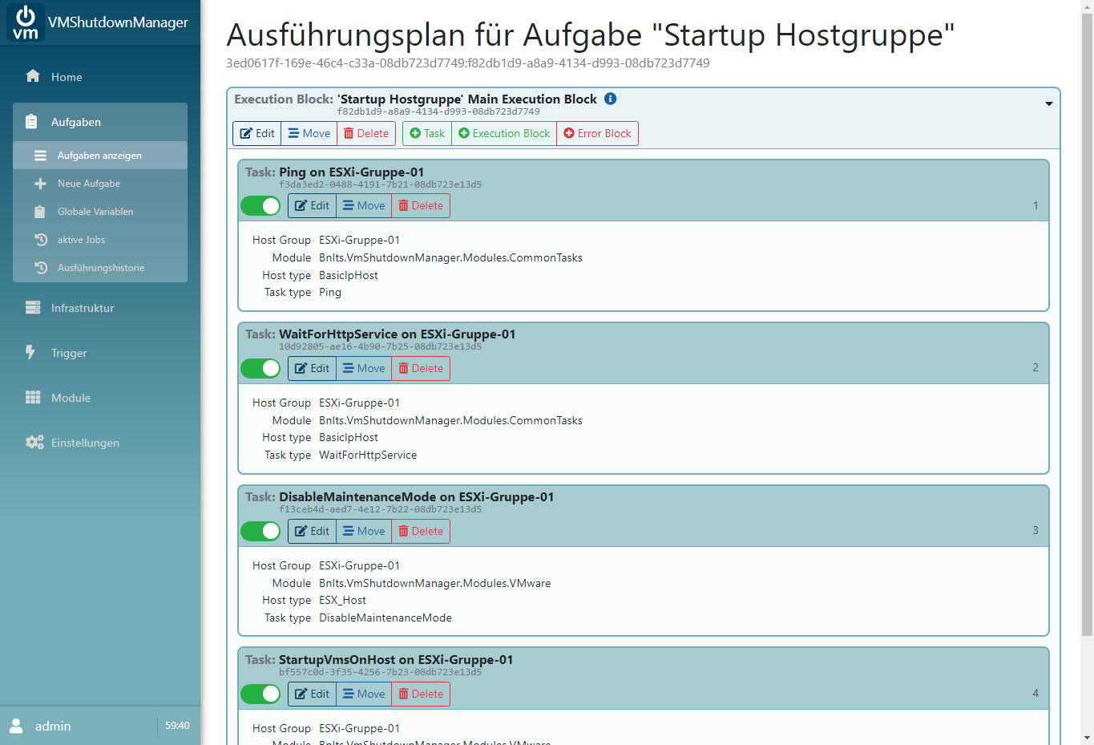Open the Trigger menu item
The height and width of the screenshot is (745, 1094).
100,353
